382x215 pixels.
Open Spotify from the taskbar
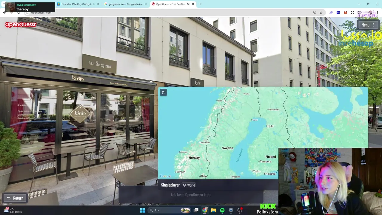coord(222,210)
